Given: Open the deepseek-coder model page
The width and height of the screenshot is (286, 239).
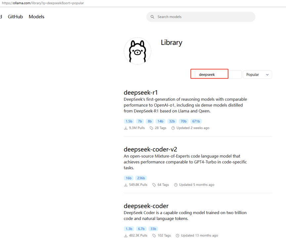Looking at the screenshot, I should coord(146,206).
